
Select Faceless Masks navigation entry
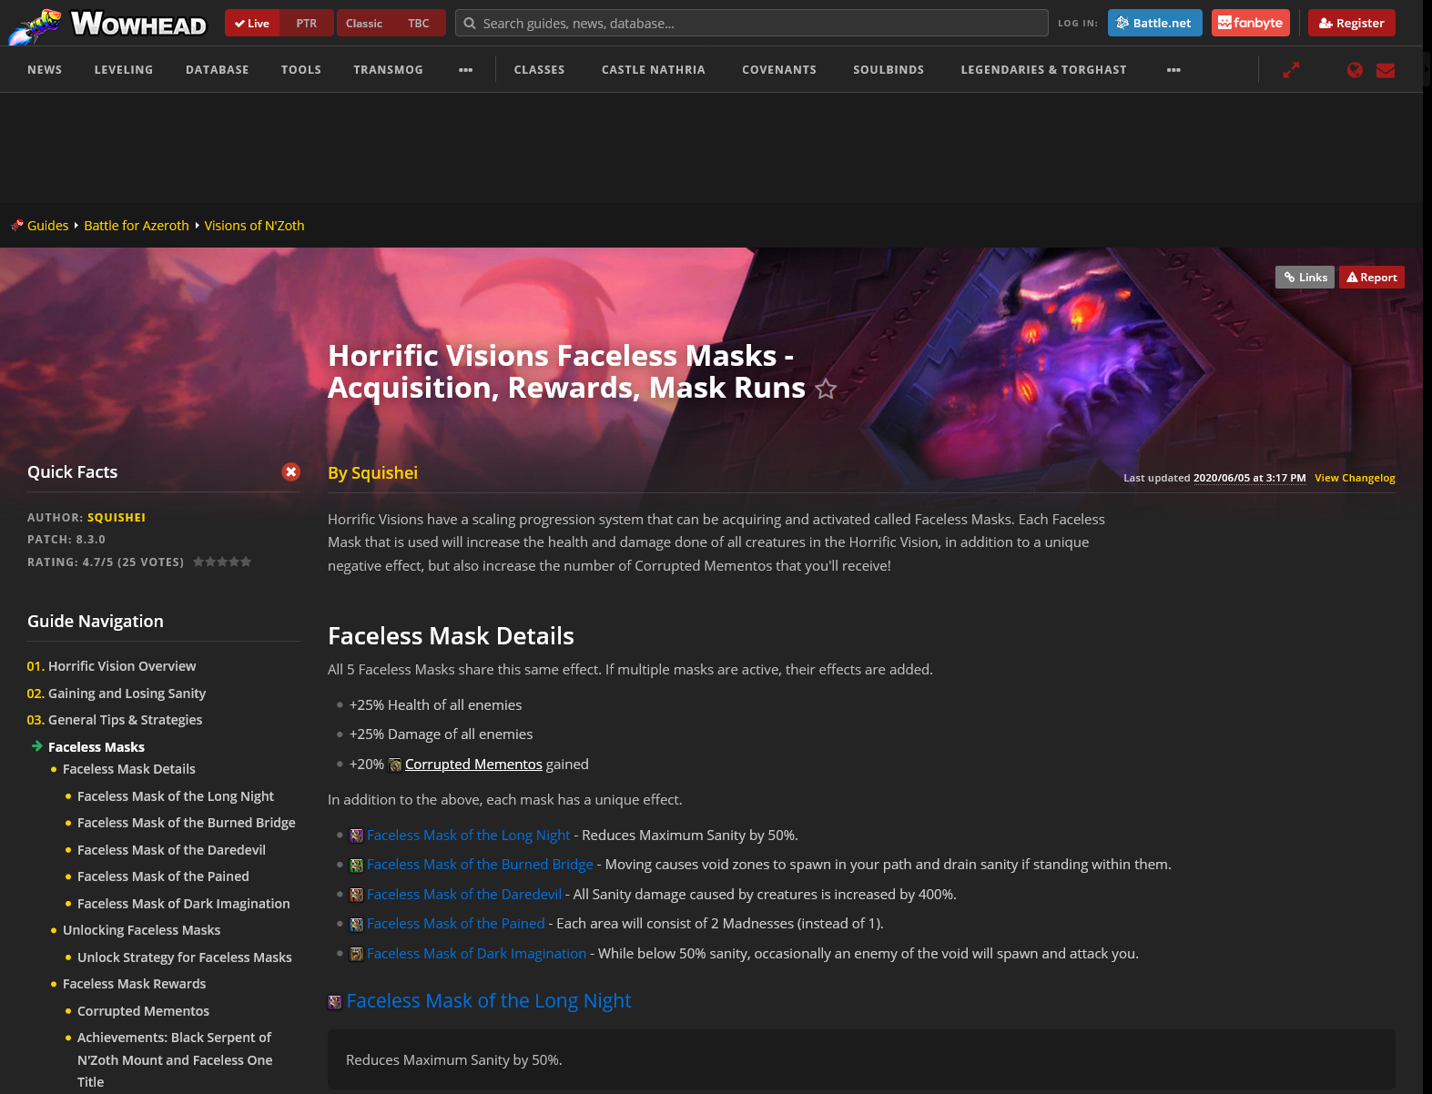[96, 747]
